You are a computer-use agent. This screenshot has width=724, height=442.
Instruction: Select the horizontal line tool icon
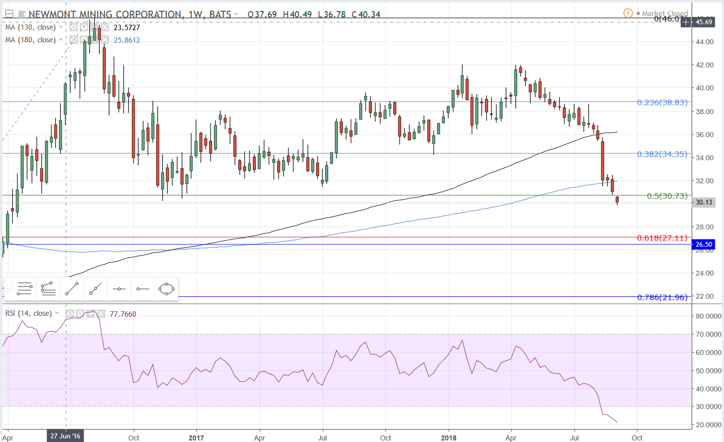[x=119, y=289]
